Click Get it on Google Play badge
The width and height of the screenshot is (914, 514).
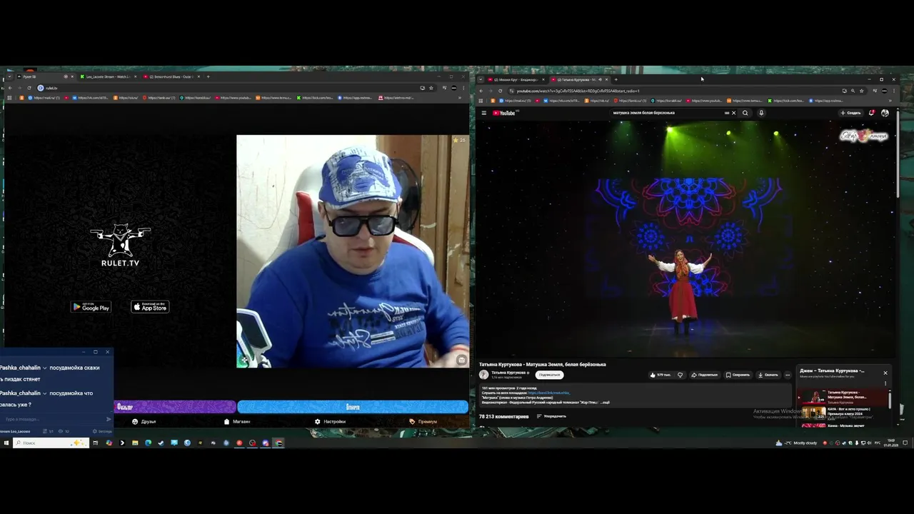[91, 307]
